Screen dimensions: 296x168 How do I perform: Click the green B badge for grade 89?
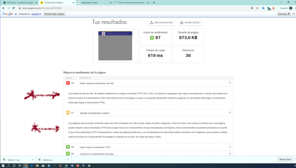tap(68, 154)
